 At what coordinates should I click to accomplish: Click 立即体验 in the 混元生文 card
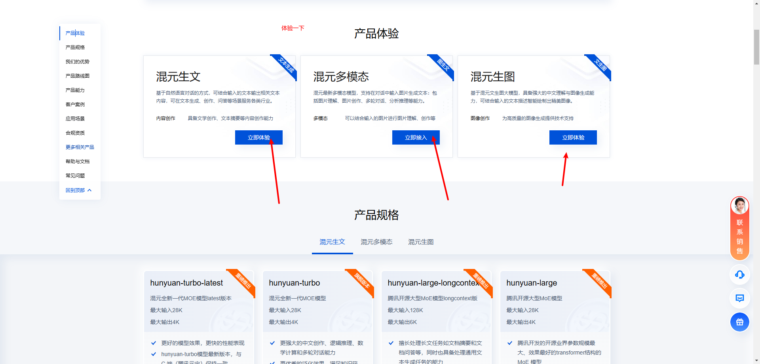pos(259,137)
